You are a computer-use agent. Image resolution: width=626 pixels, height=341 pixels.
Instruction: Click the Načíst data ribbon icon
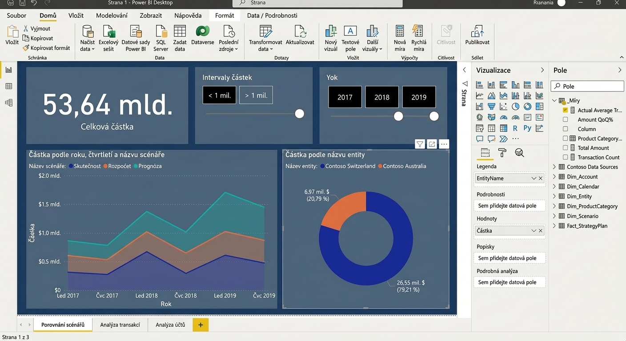click(x=88, y=32)
